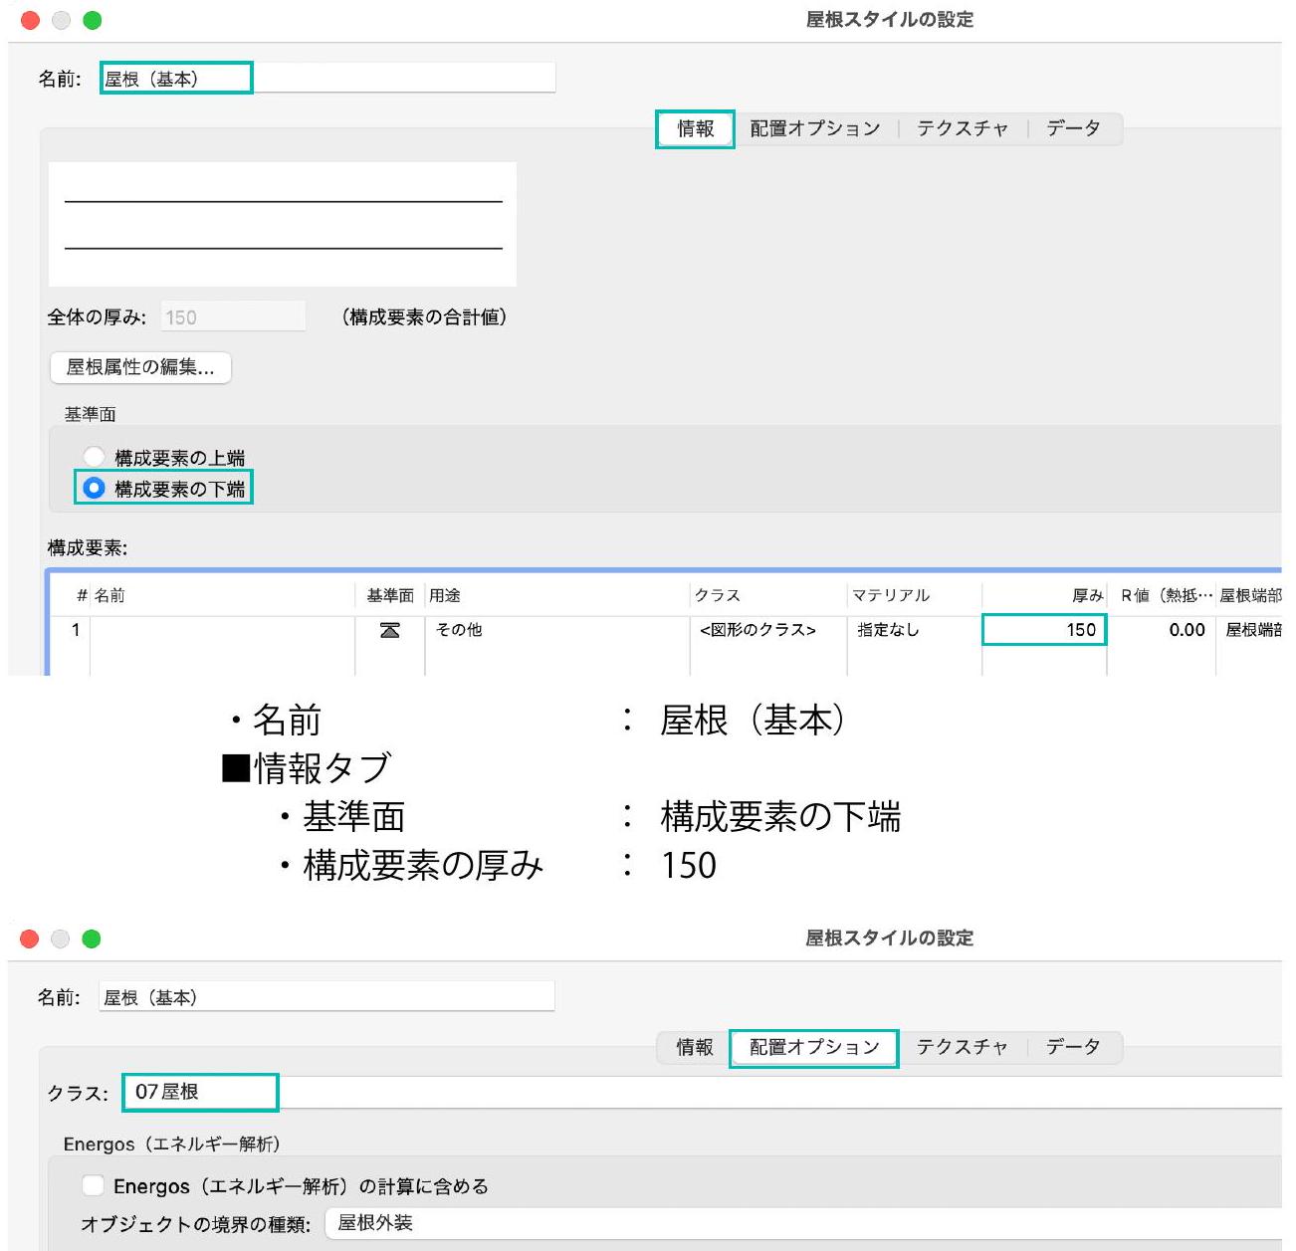Switch to 情報 tab in upper dialog

pos(695,128)
